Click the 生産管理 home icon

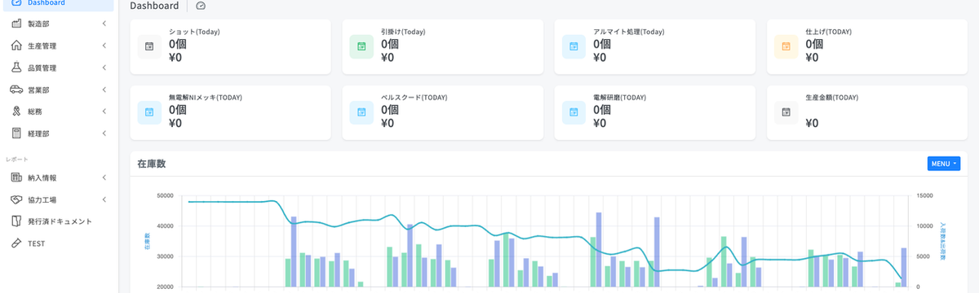16,46
